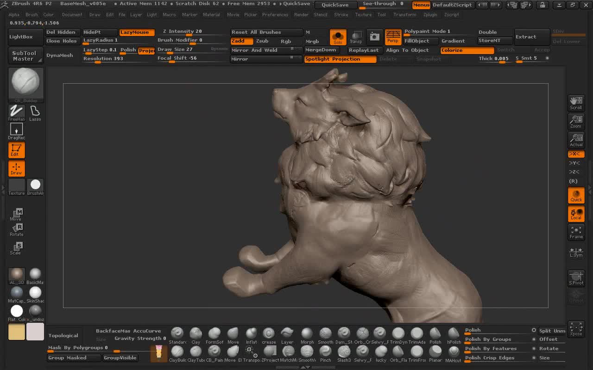The width and height of the screenshot is (593, 370).
Task: Select the hPolish brush
Action: [454, 336]
